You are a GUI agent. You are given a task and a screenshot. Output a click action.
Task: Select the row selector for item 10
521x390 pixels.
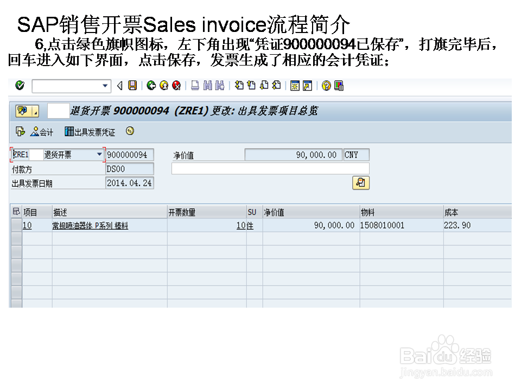click(x=17, y=225)
